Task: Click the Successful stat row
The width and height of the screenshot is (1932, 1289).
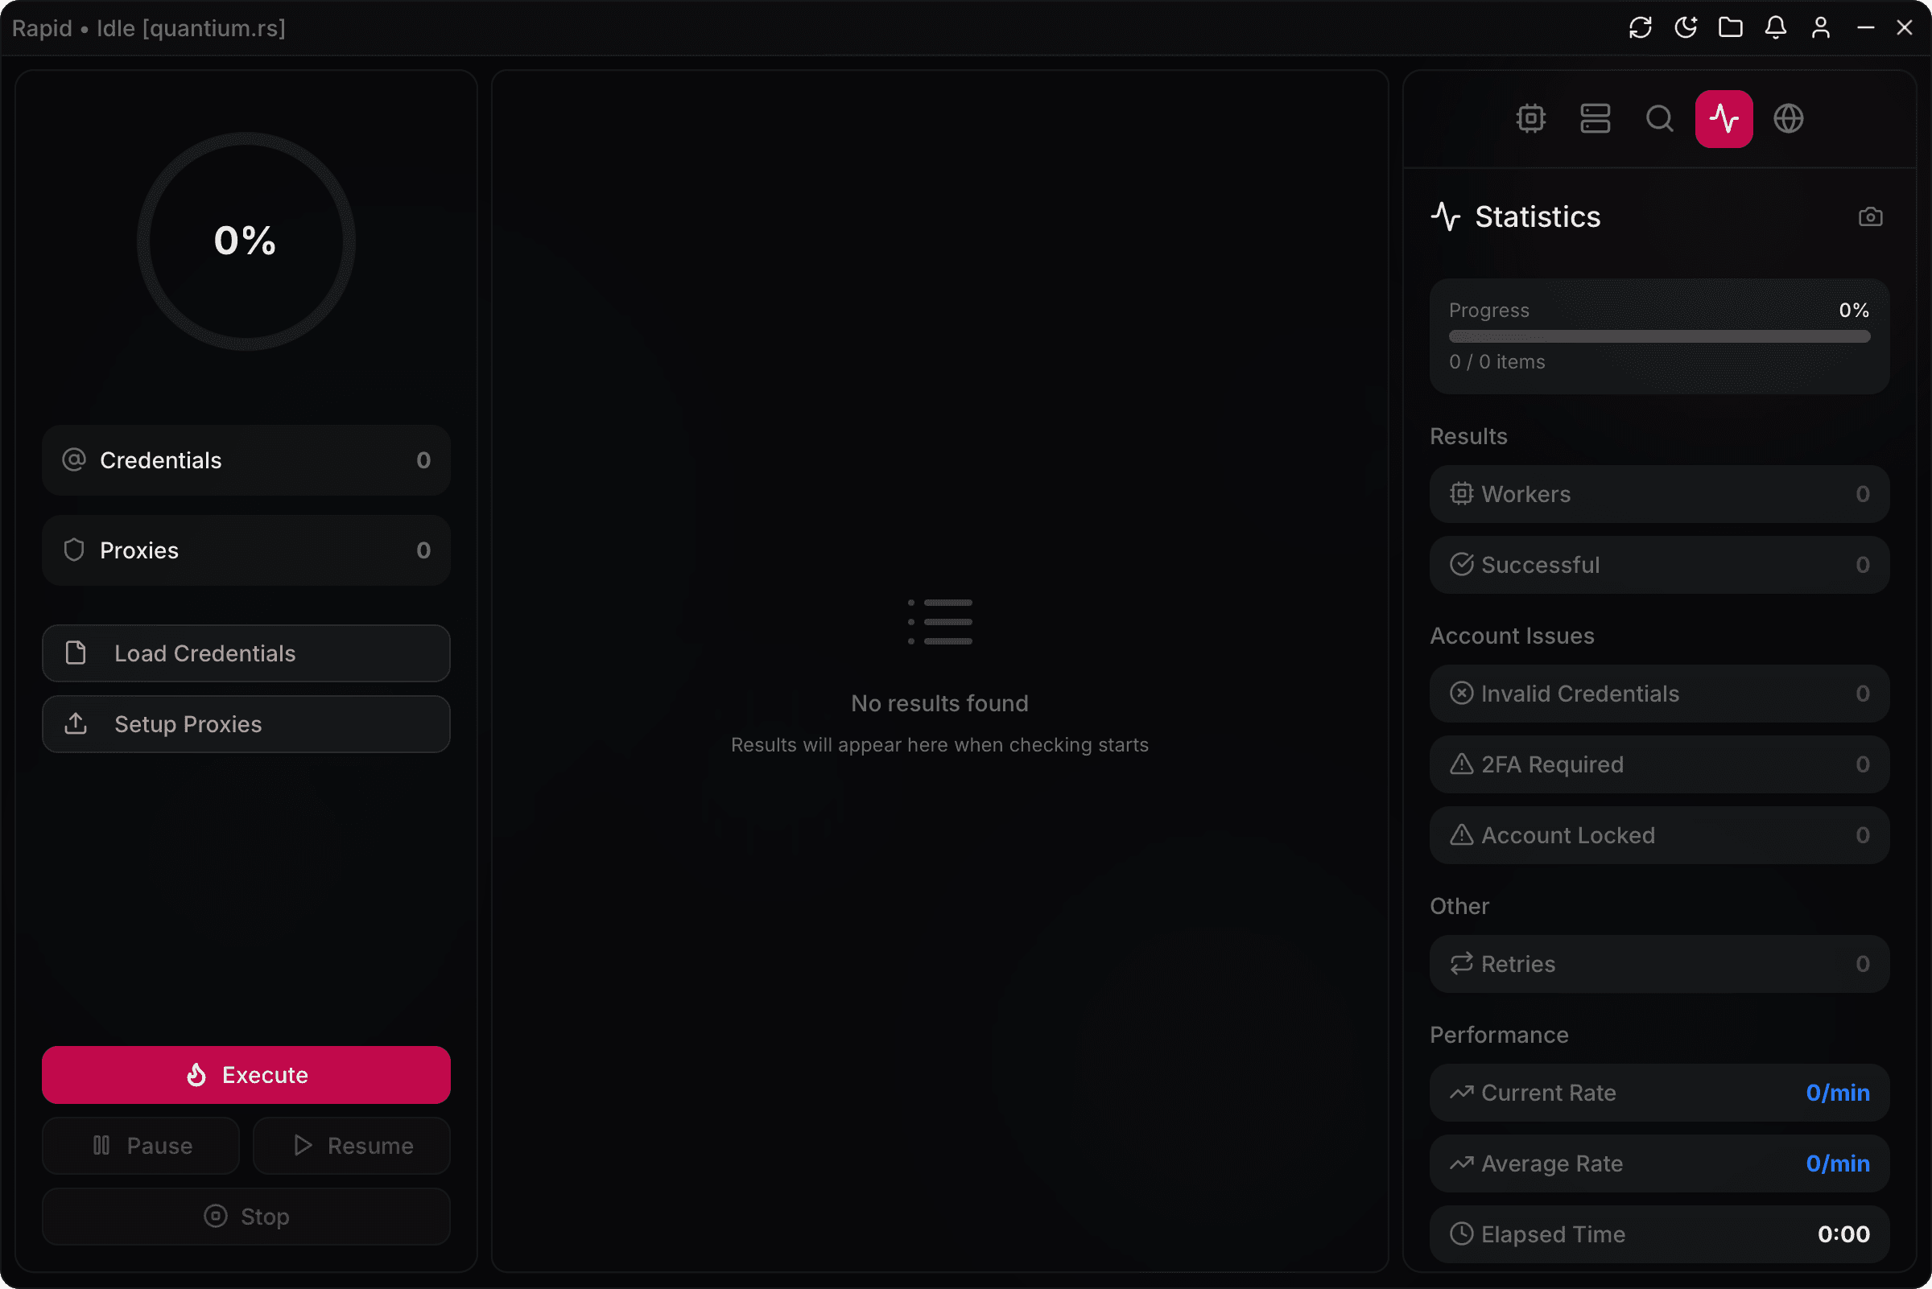Action: click(1659, 565)
